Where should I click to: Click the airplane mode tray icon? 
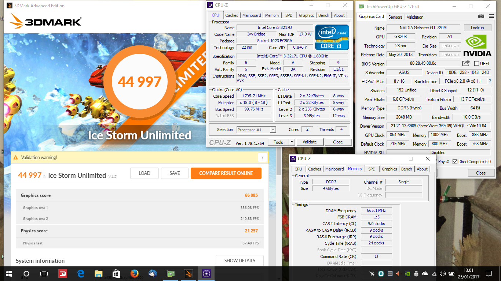click(372, 273)
